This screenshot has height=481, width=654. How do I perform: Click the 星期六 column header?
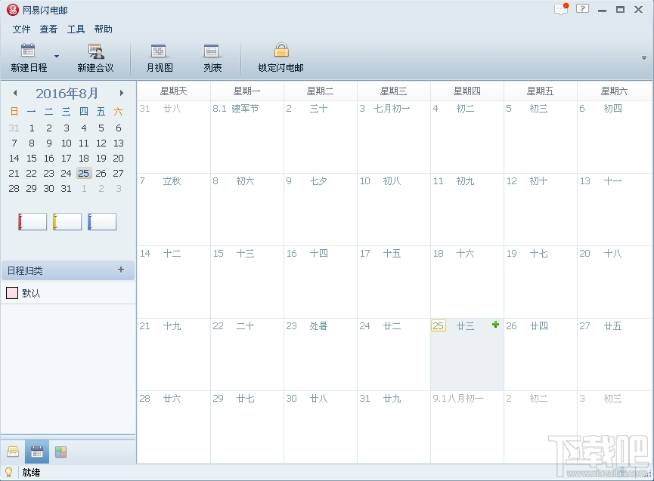[x=615, y=91]
